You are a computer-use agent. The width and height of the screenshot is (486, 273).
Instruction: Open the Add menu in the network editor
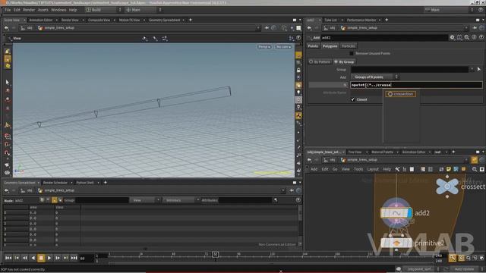tap(314, 169)
